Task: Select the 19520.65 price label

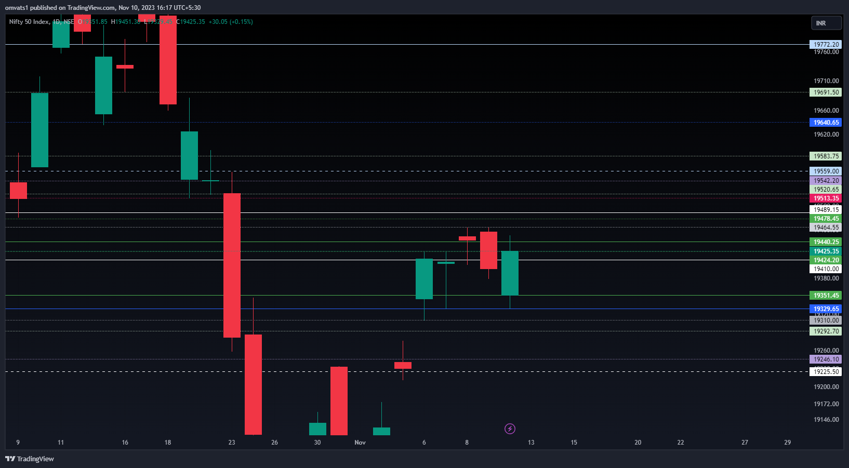Action: click(x=826, y=190)
